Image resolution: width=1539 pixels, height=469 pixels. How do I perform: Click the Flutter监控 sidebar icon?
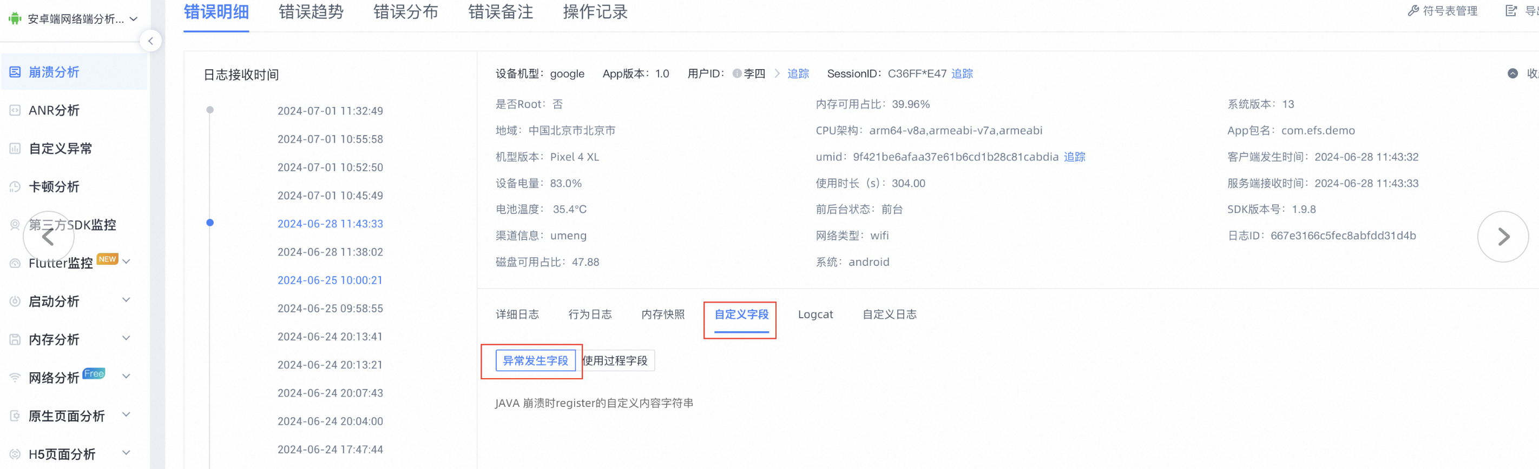15,263
